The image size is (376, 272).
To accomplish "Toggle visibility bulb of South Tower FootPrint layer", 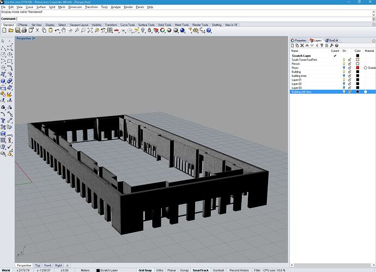I will tap(344, 60).
